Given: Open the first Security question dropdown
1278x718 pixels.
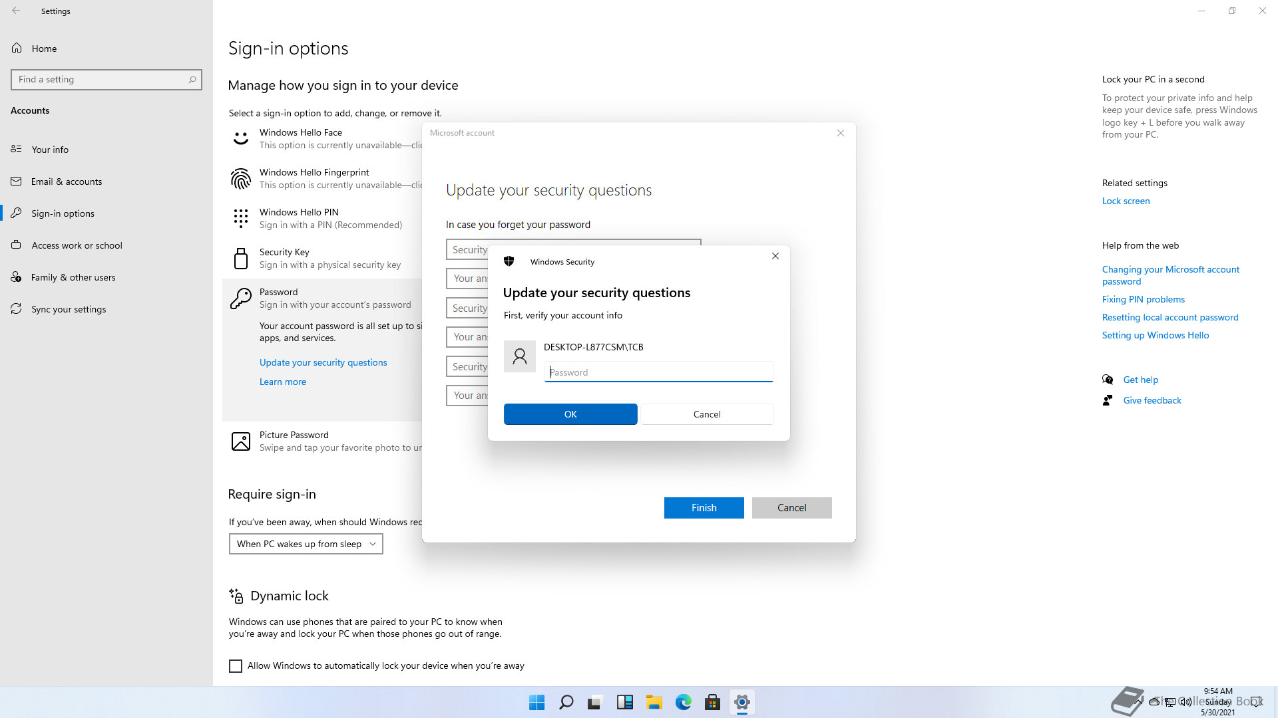Looking at the screenshot, I should coord(467,249).
